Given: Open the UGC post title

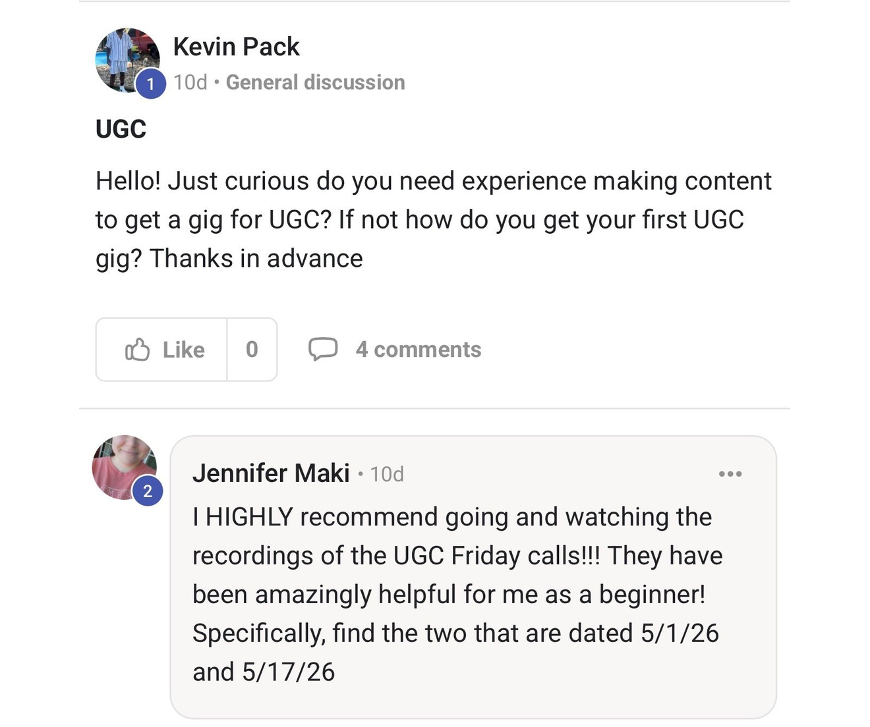Looking at the screenshot, I should tap(121, 129).
